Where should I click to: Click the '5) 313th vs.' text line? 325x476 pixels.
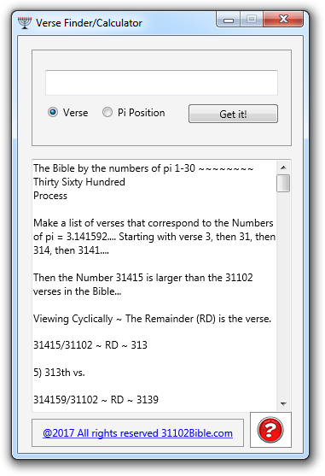pyautogui.click(x=59, y=373)
